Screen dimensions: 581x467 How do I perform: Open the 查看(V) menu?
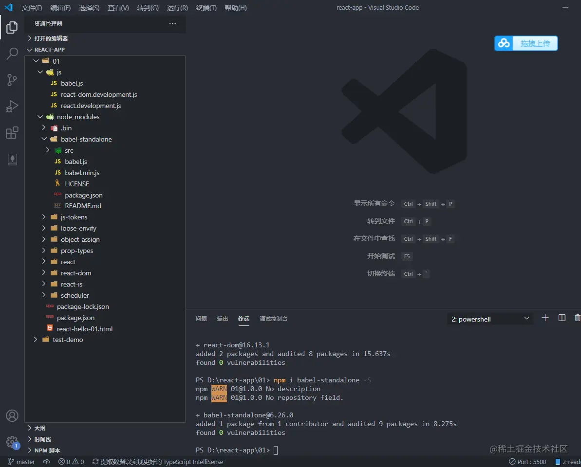tap(118, 8)
